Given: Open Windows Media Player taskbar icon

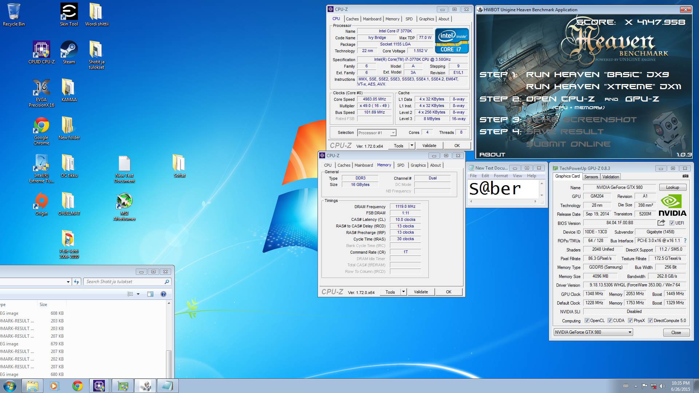Looking at the screenshot, I should click(x=54, y=386).
